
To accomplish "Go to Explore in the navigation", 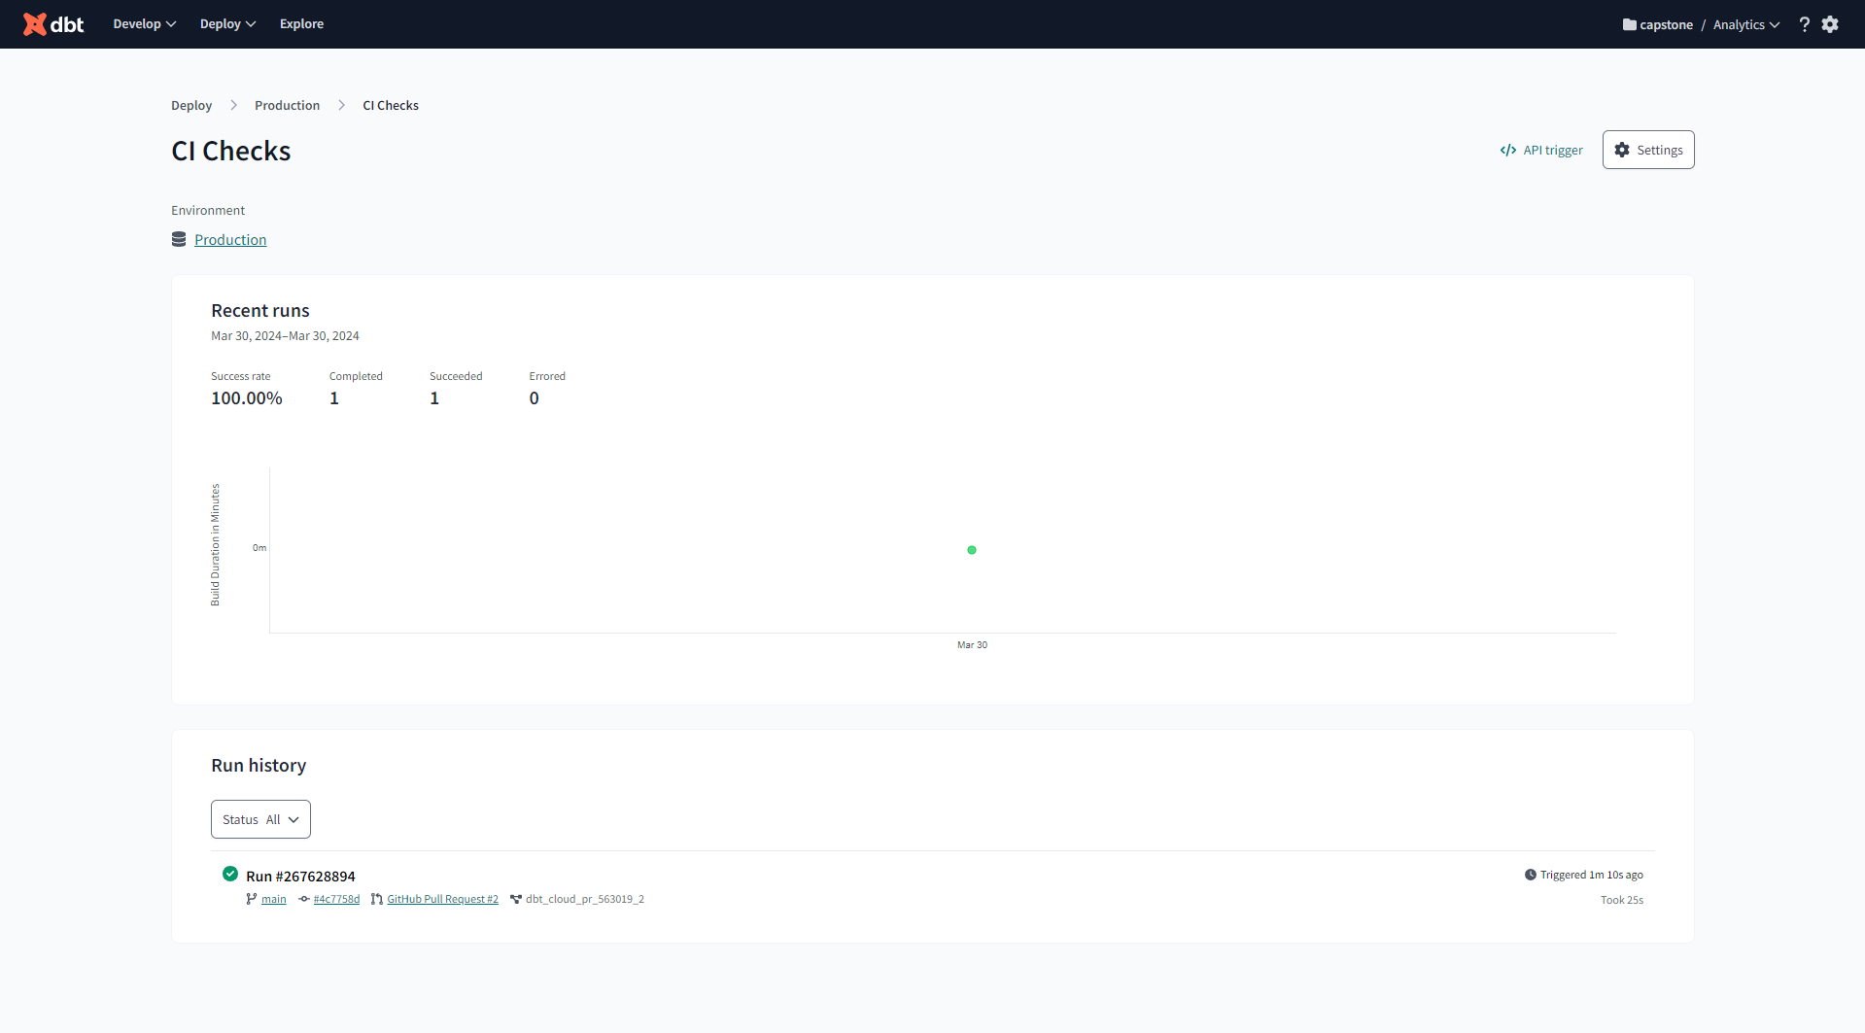I will 301,24.
